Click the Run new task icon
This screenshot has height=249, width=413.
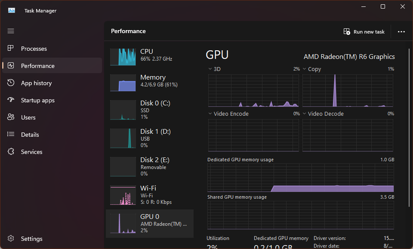tap(347, 31)
